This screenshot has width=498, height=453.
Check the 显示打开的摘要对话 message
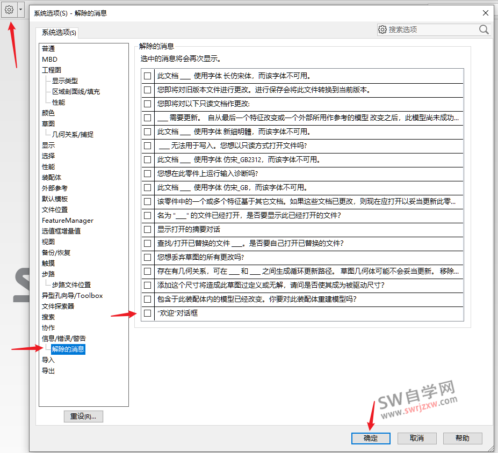pyautogui.click(x=147, y=229)
